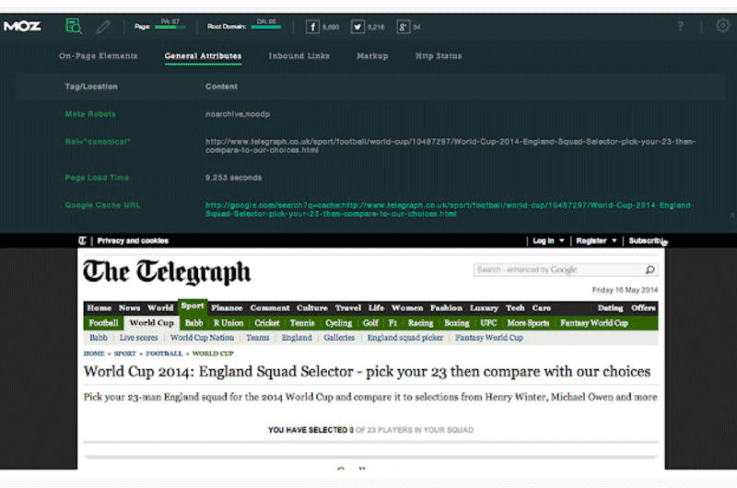Click the HOME breadcrumb link
Screen dimensions: 737x488
click(94, 354)
